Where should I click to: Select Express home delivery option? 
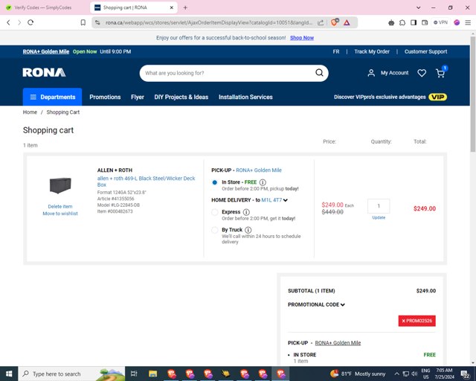point(215,212)
